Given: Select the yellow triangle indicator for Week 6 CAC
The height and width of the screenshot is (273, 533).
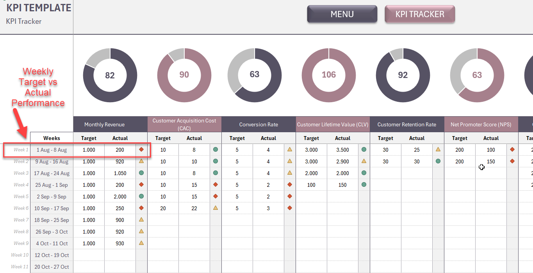Looking at the screenshot, I should pos(216,208).
